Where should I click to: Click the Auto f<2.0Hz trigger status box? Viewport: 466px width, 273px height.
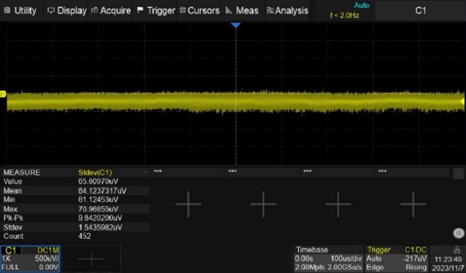(x=345, y=11)
